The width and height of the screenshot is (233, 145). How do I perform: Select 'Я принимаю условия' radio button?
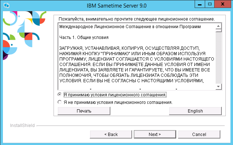coord(60,95)
